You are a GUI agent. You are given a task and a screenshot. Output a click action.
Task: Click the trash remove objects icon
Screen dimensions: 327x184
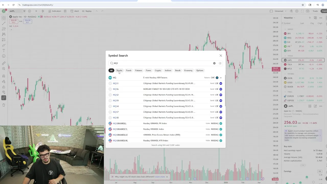click(4, 105)
